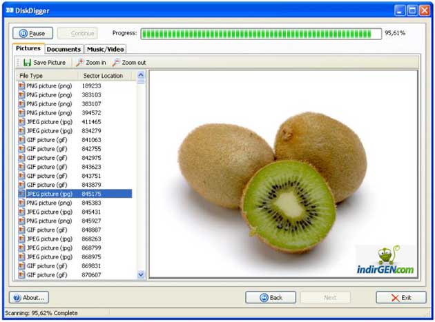The width and height of the screenshot is (435, 322).
Task: Select file icon at sector 383103
Action: point(21,94)
